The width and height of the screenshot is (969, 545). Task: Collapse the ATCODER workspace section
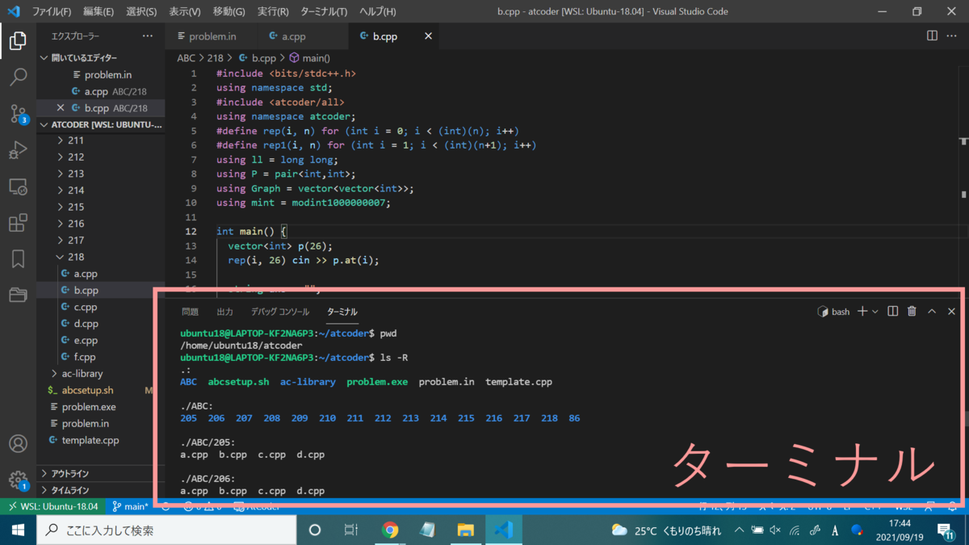pyautogui.click(x=101, y=124)
